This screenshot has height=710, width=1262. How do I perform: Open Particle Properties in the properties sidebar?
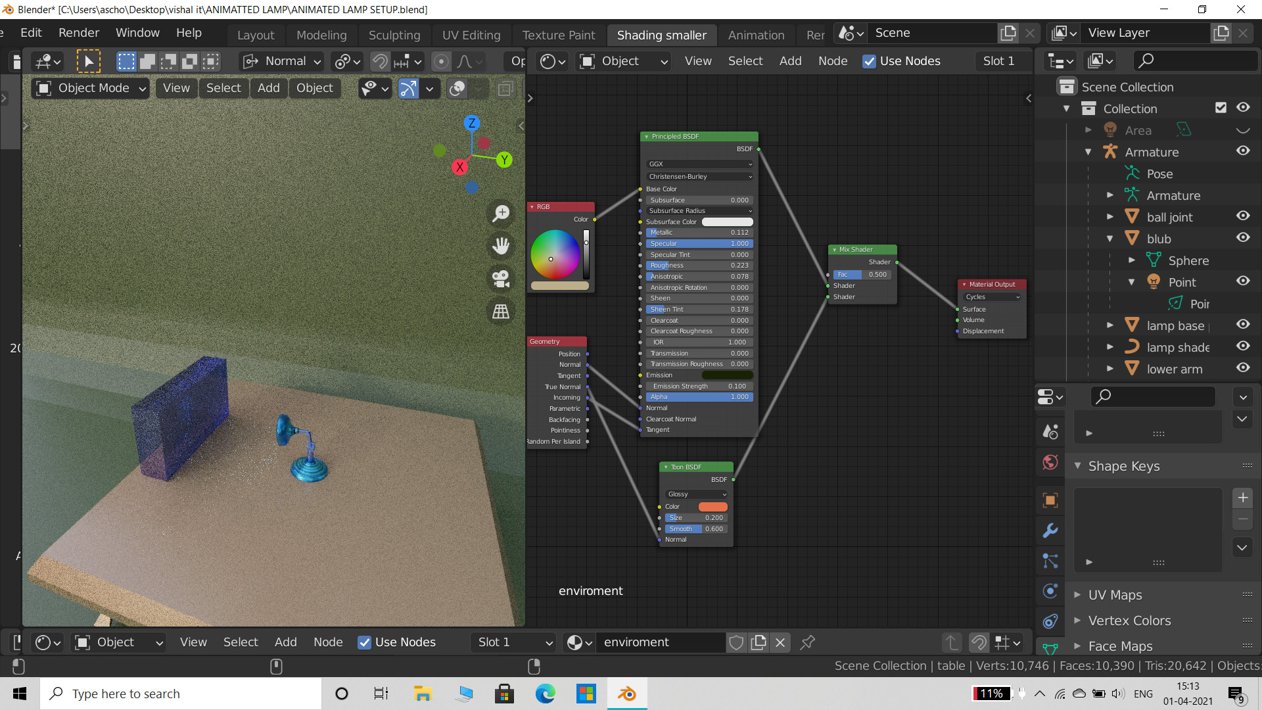1050,561
